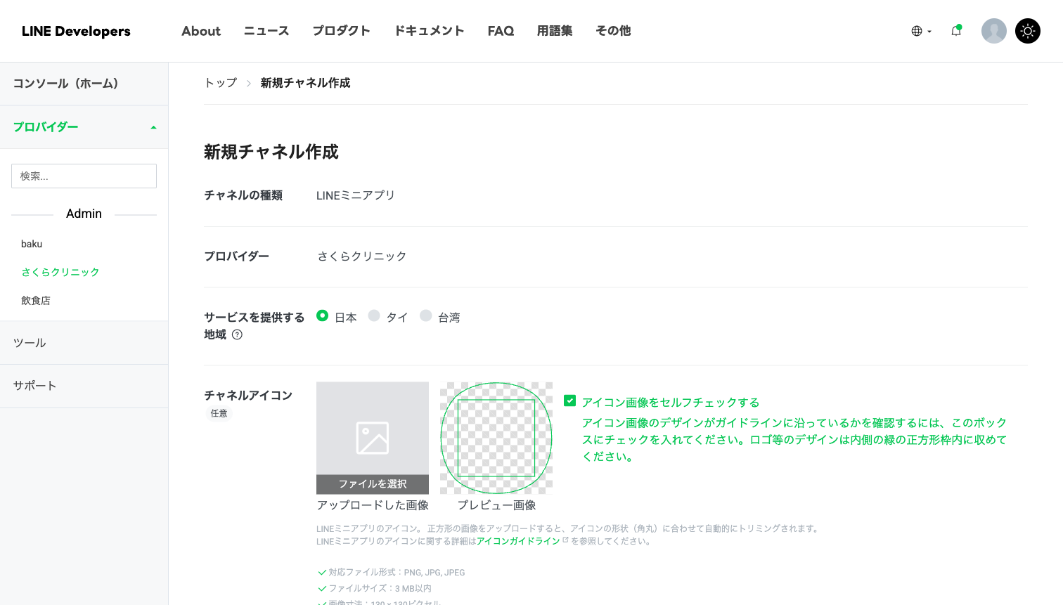Go to コンソール(ホーム) in sidebar
This screenshot has width=1063, height=605.
point(84,84)
